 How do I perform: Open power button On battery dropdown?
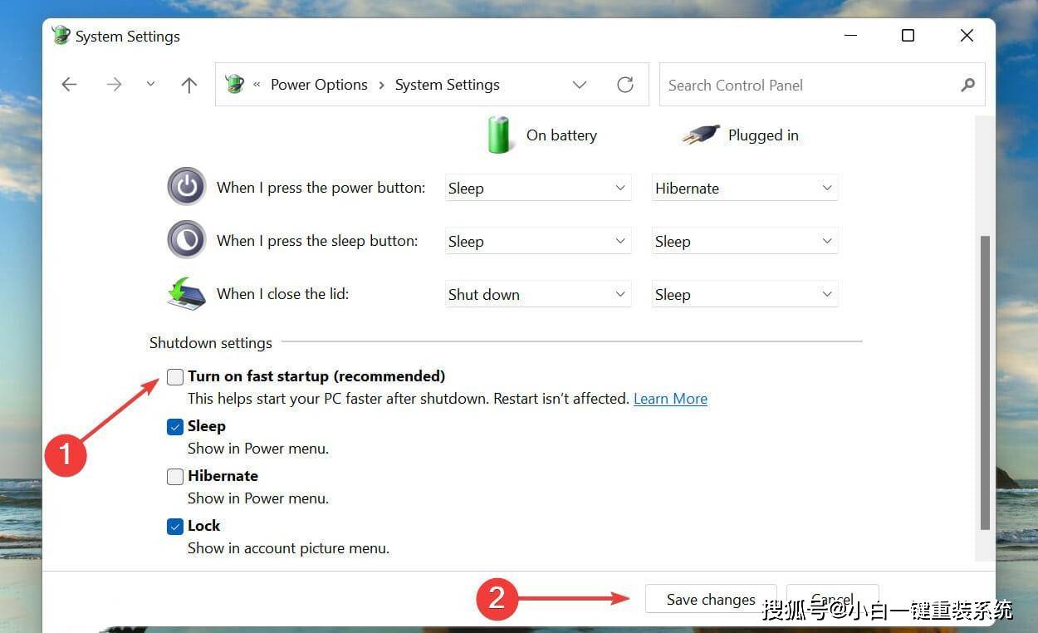point(537,188)
